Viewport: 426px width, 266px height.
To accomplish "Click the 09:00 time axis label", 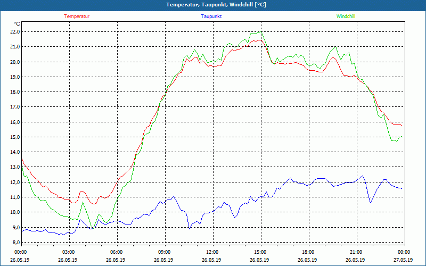I will [165, 252].
